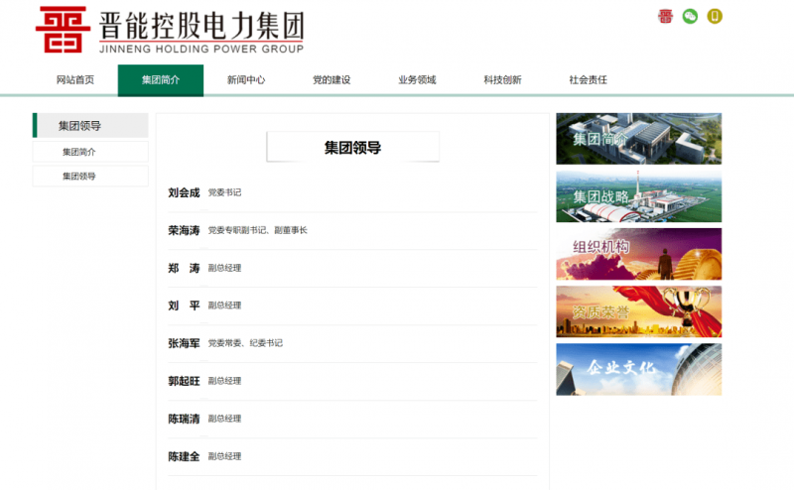Click the small red Jinneng emblem icon
The width and height of the screenshot is (794, 490).
tap(666, 16)
